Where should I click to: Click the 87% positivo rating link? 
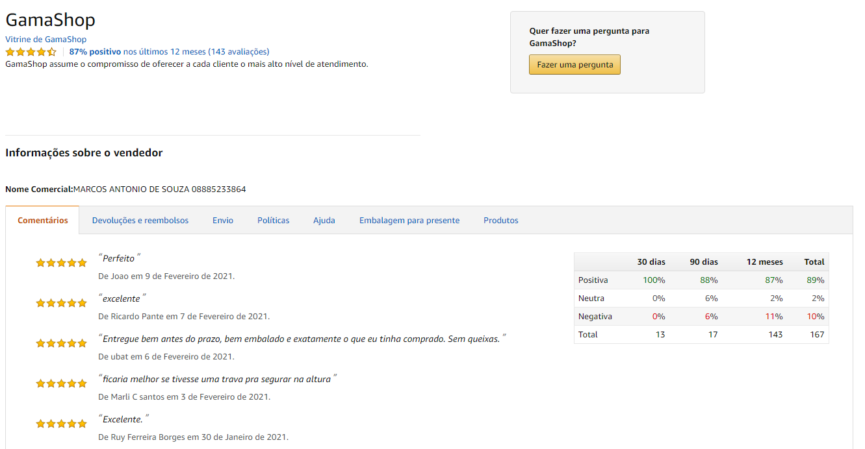click(95, 52)
